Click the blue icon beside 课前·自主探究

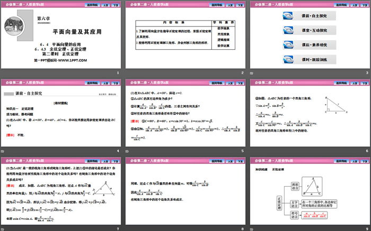point(288,16)
